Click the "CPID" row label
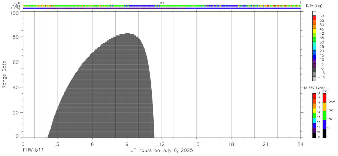Image resolution: width=338 pixels, height=156 pixels. [x=17, y=3]
